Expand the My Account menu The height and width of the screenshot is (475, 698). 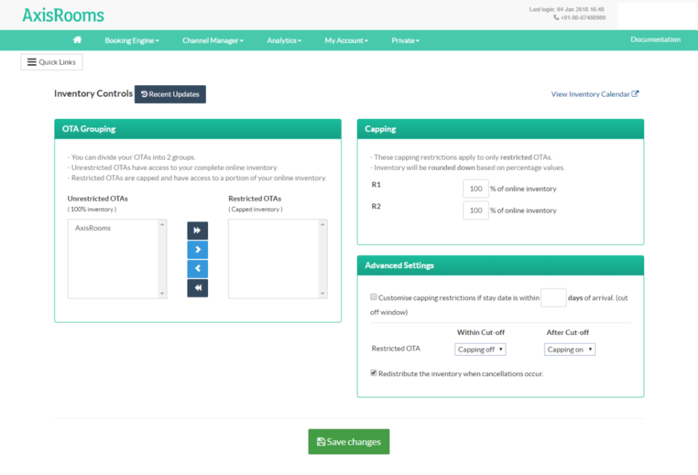[346, 41]
